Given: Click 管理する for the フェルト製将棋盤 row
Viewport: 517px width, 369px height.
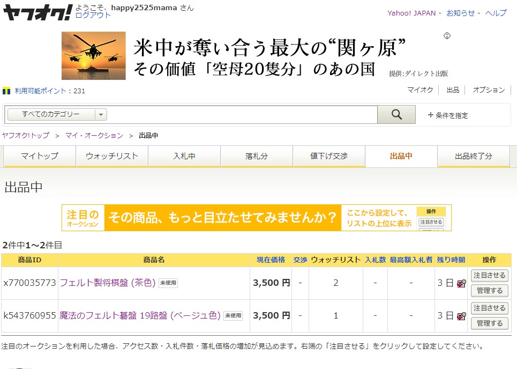Looking at the screenshot, I should click(489, 291).
